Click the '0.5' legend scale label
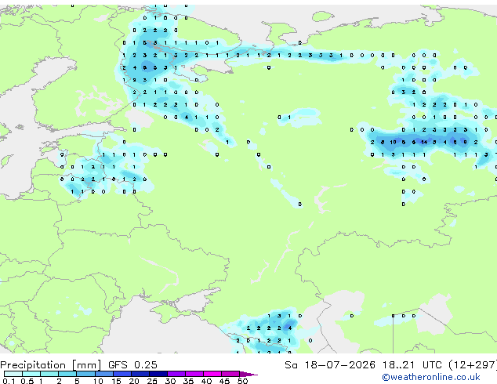This screenshot has width=497, height=384. coord(27,381)
